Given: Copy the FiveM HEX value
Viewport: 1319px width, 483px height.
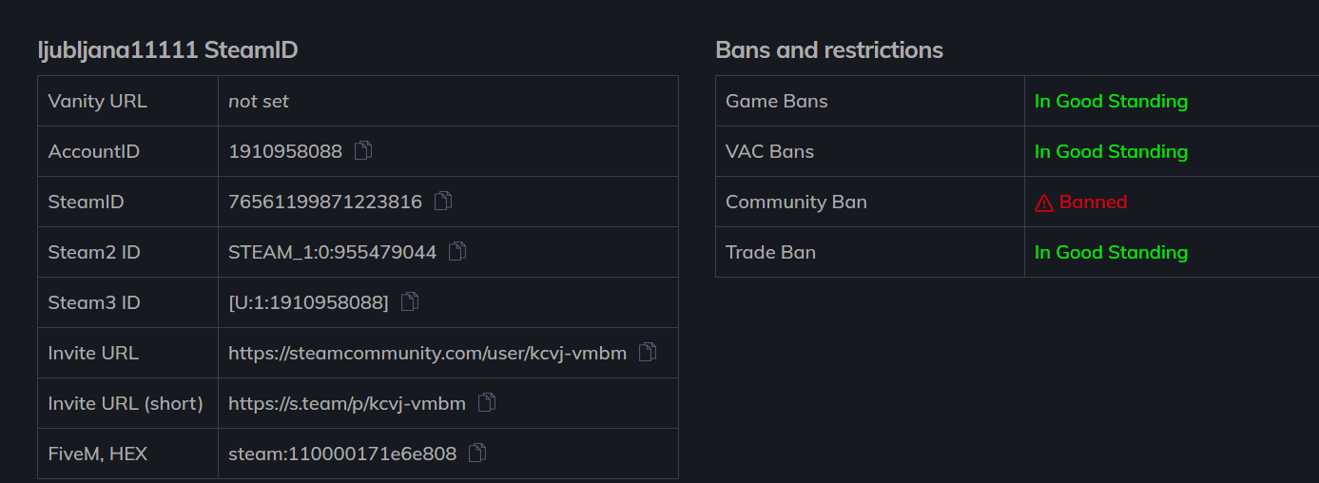Looking at the screenshot, I should click(477, 453).
